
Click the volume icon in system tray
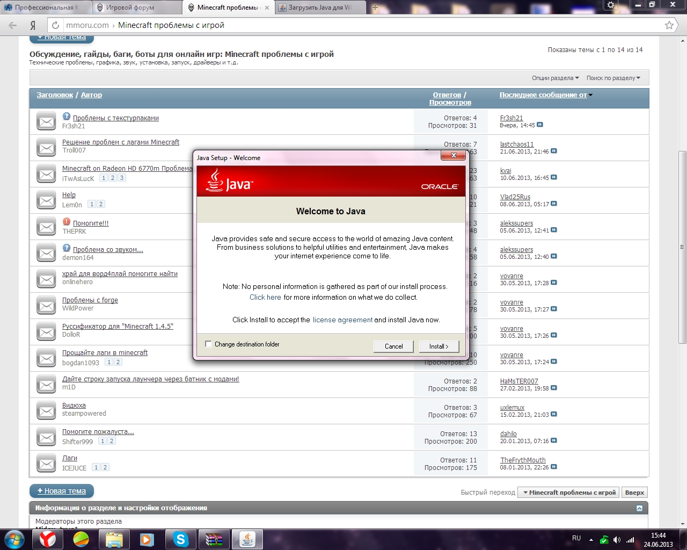[617, 540]
